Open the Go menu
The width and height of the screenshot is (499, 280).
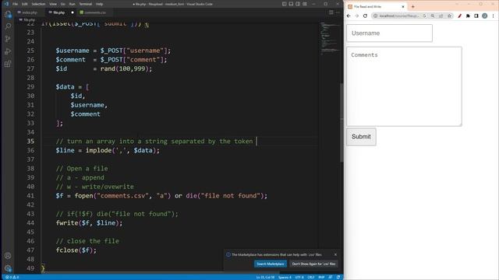click(62, 4)
